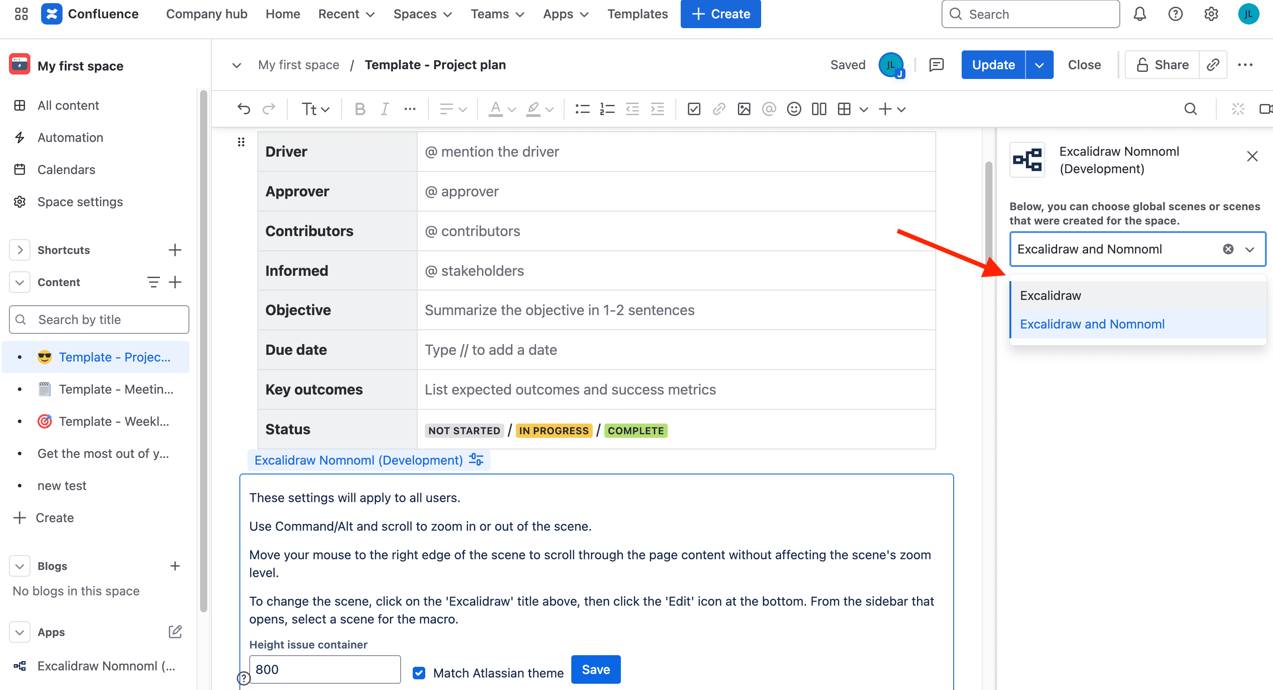Apply italic formatting

385,109
